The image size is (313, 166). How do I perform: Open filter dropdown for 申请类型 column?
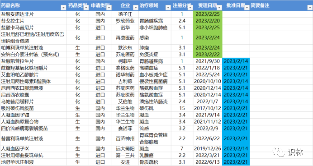pyautogui.click(x=109, y=8)
